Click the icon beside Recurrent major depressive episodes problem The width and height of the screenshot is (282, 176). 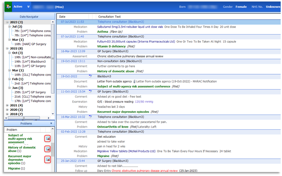(47, 160)
